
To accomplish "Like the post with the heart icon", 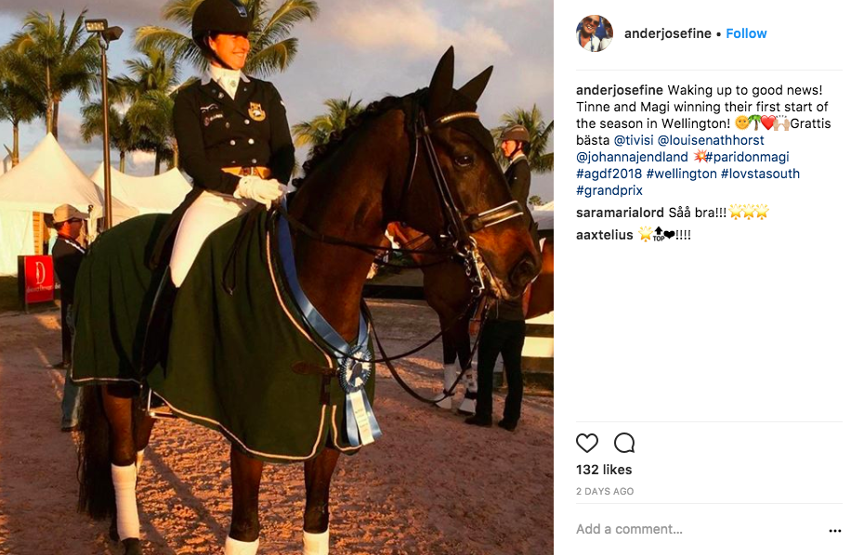I will [x=587, y=443].
